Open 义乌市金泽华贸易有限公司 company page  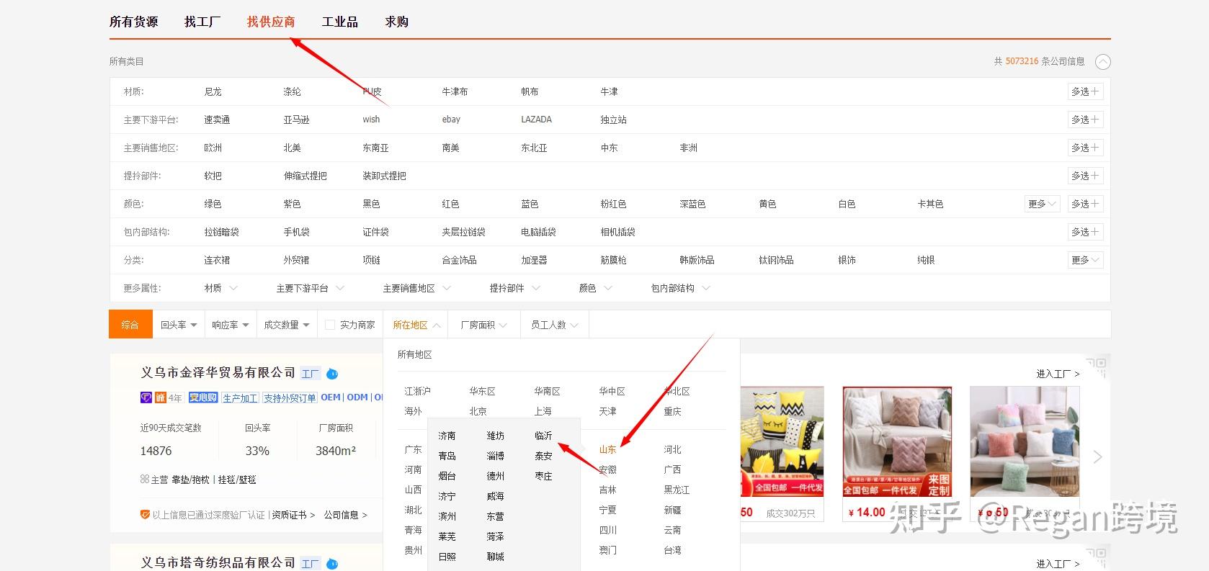point(218,372)
